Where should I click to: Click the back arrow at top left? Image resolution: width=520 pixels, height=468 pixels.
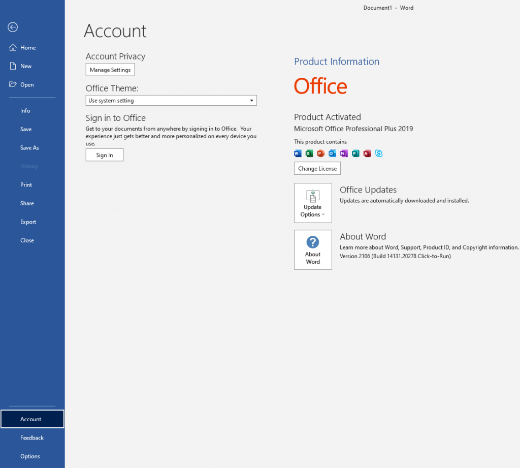click(x=12, y=27)
